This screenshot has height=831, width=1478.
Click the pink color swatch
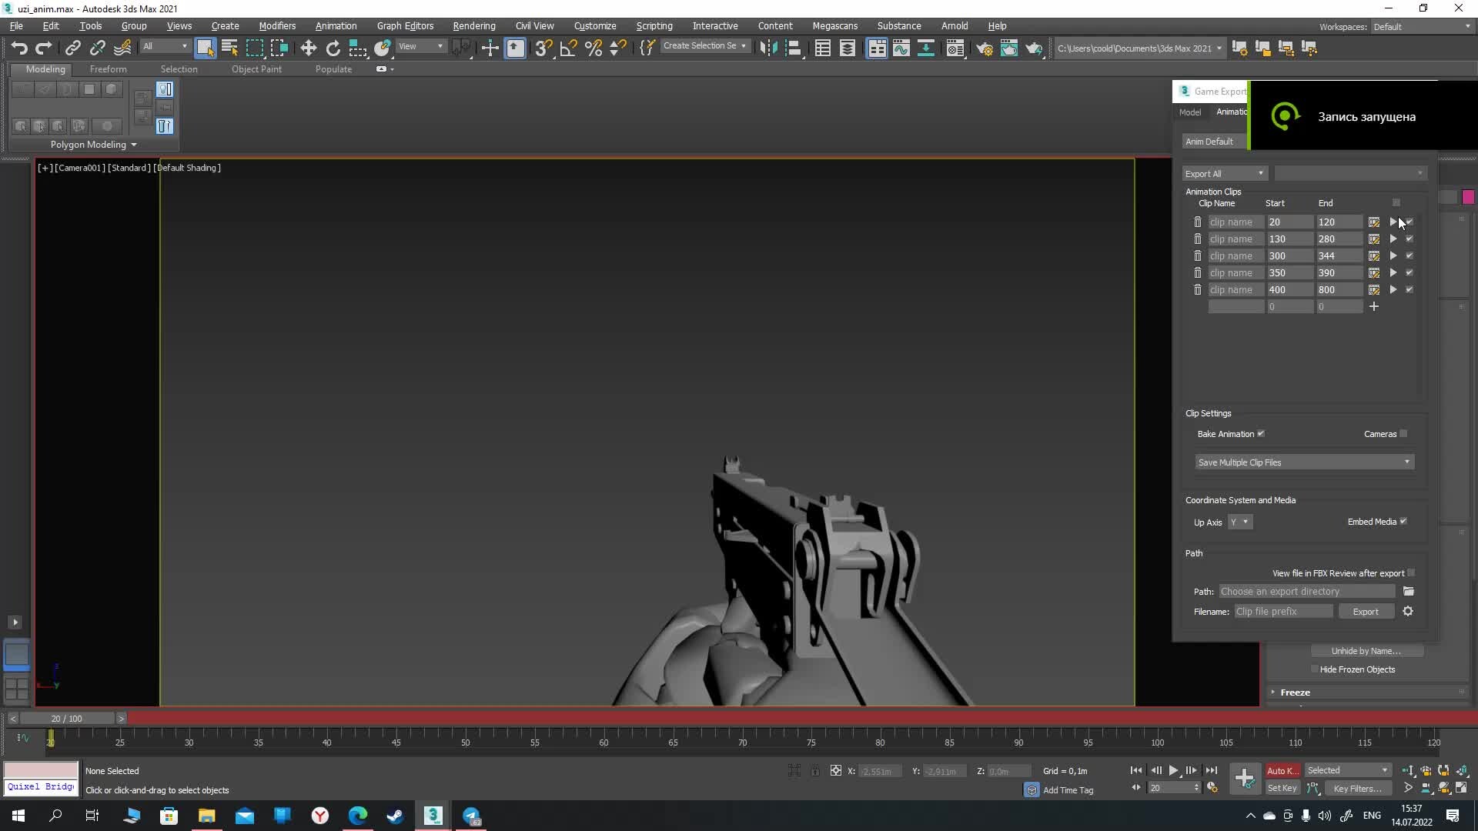(x=1468, y=198)
